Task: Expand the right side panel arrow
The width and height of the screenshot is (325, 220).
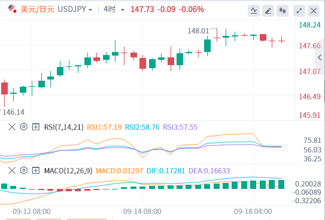Action: pos(320,57)
